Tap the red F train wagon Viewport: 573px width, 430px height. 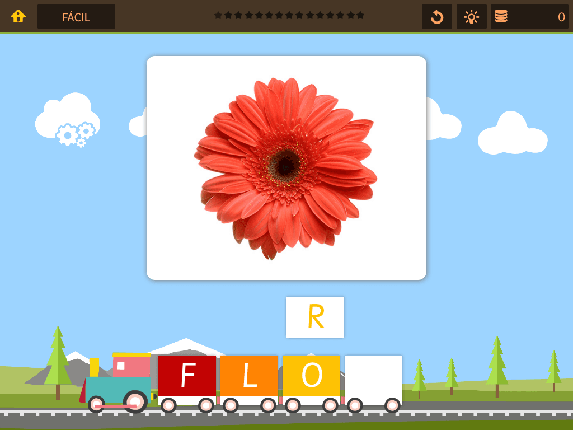[187, 376]
